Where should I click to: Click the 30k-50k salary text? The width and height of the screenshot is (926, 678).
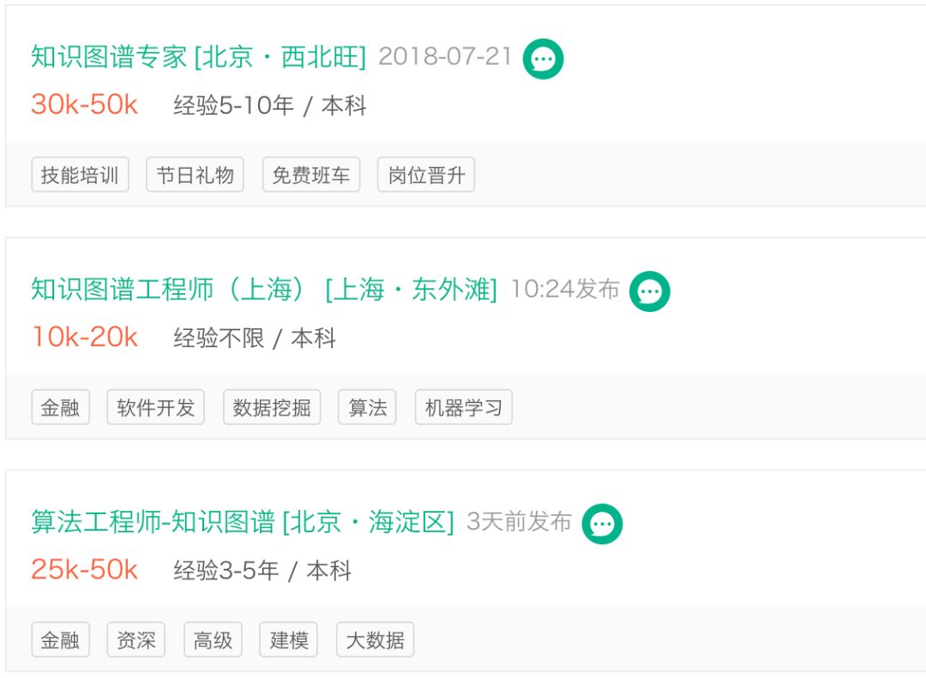click(x=84, y=105)
